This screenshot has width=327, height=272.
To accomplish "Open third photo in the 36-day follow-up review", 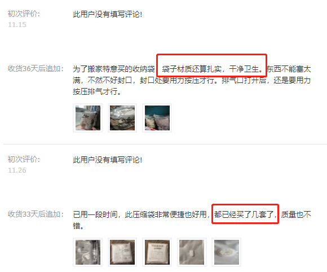I will [157, 118].
